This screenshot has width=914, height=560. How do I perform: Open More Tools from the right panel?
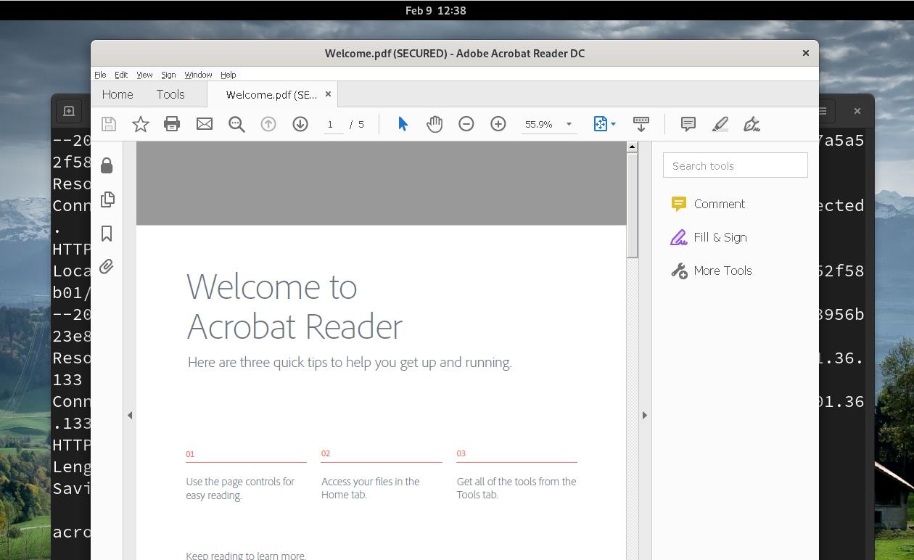coord(722,271)
